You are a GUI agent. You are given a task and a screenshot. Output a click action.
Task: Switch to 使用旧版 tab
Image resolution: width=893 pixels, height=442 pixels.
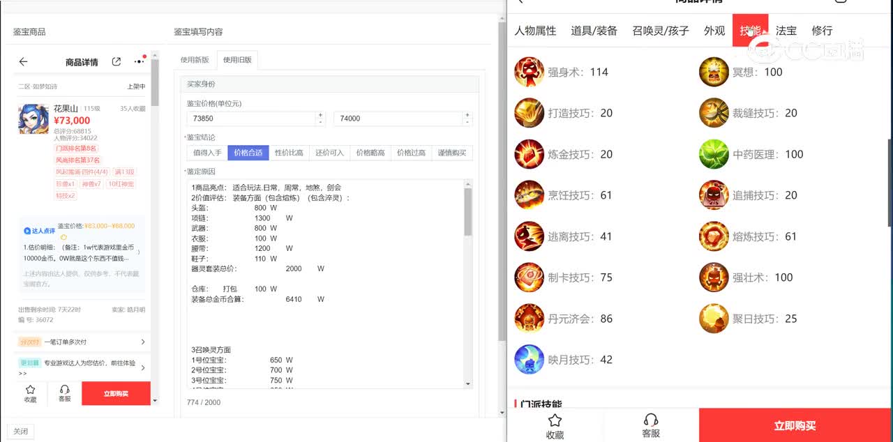coord(237,61)
